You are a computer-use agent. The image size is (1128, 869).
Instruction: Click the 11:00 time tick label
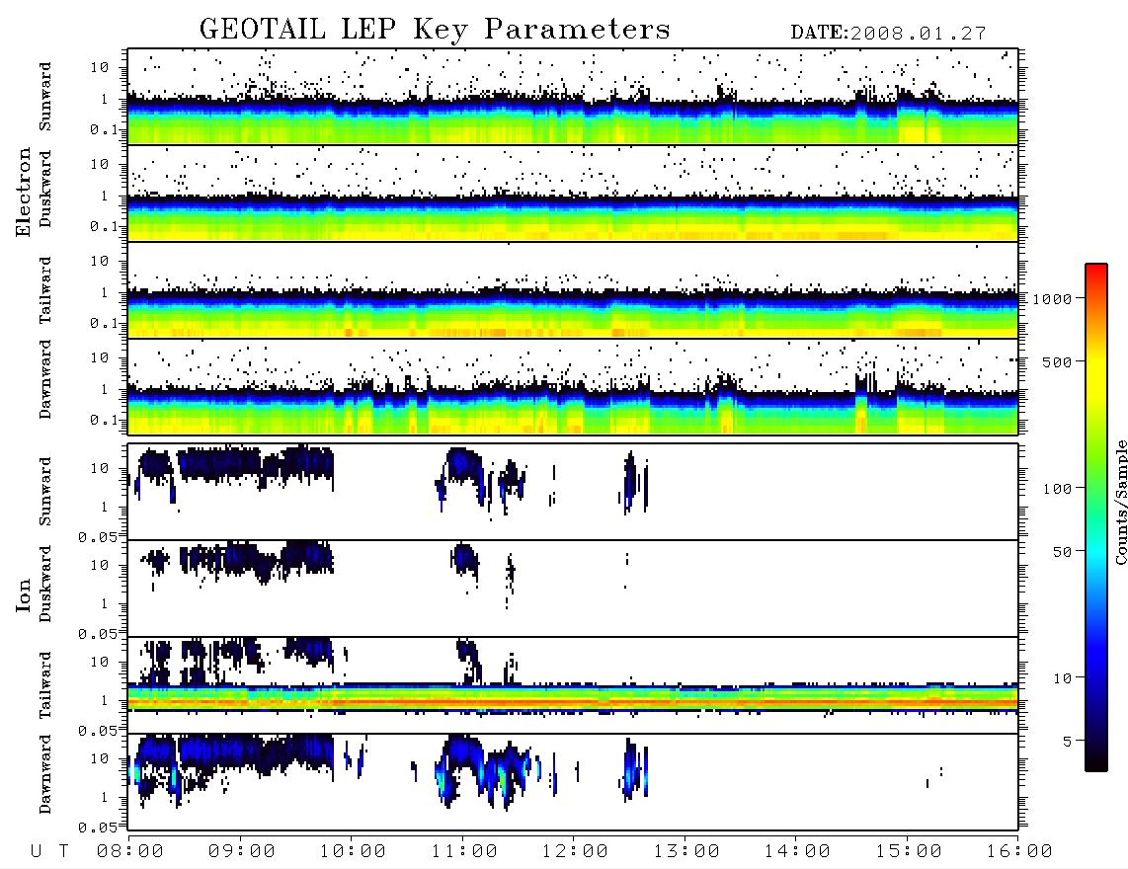[x=464, y=851]
